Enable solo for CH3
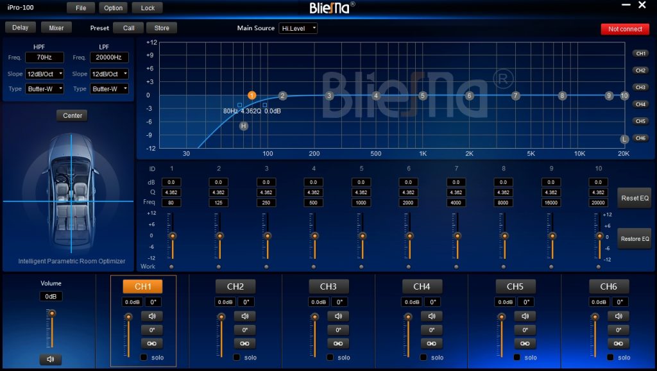The height and width of the screenshot is (371, 657). [x=330, y=357]
